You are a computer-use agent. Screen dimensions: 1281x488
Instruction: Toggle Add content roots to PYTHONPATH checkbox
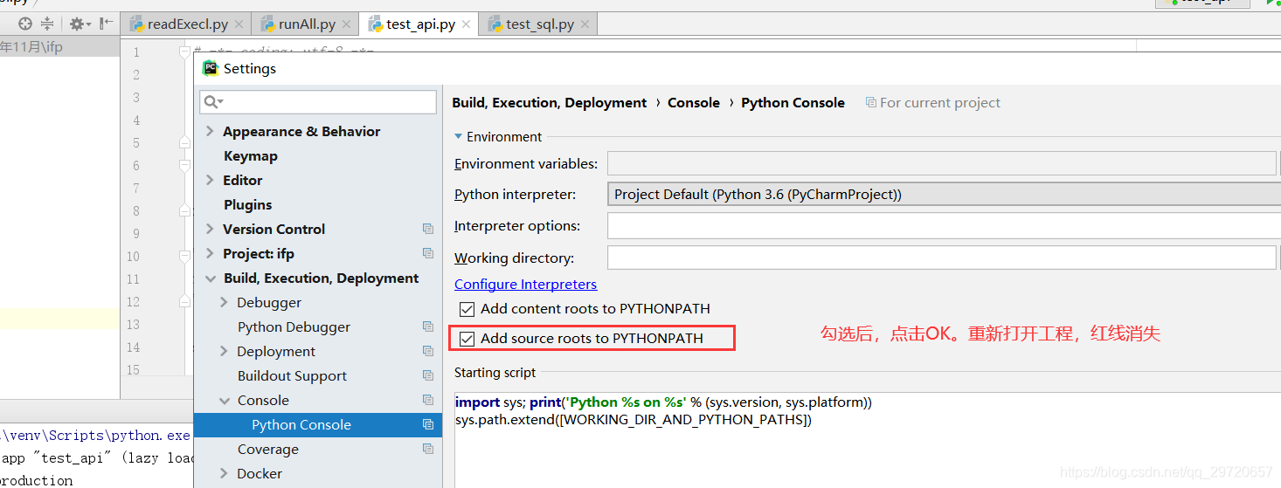[467, 309]
